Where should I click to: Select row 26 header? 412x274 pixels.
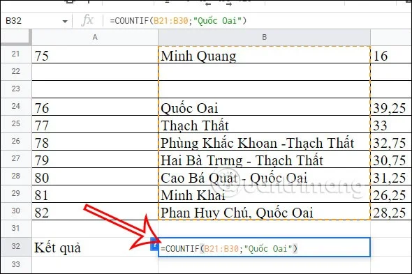click(16, 142)
